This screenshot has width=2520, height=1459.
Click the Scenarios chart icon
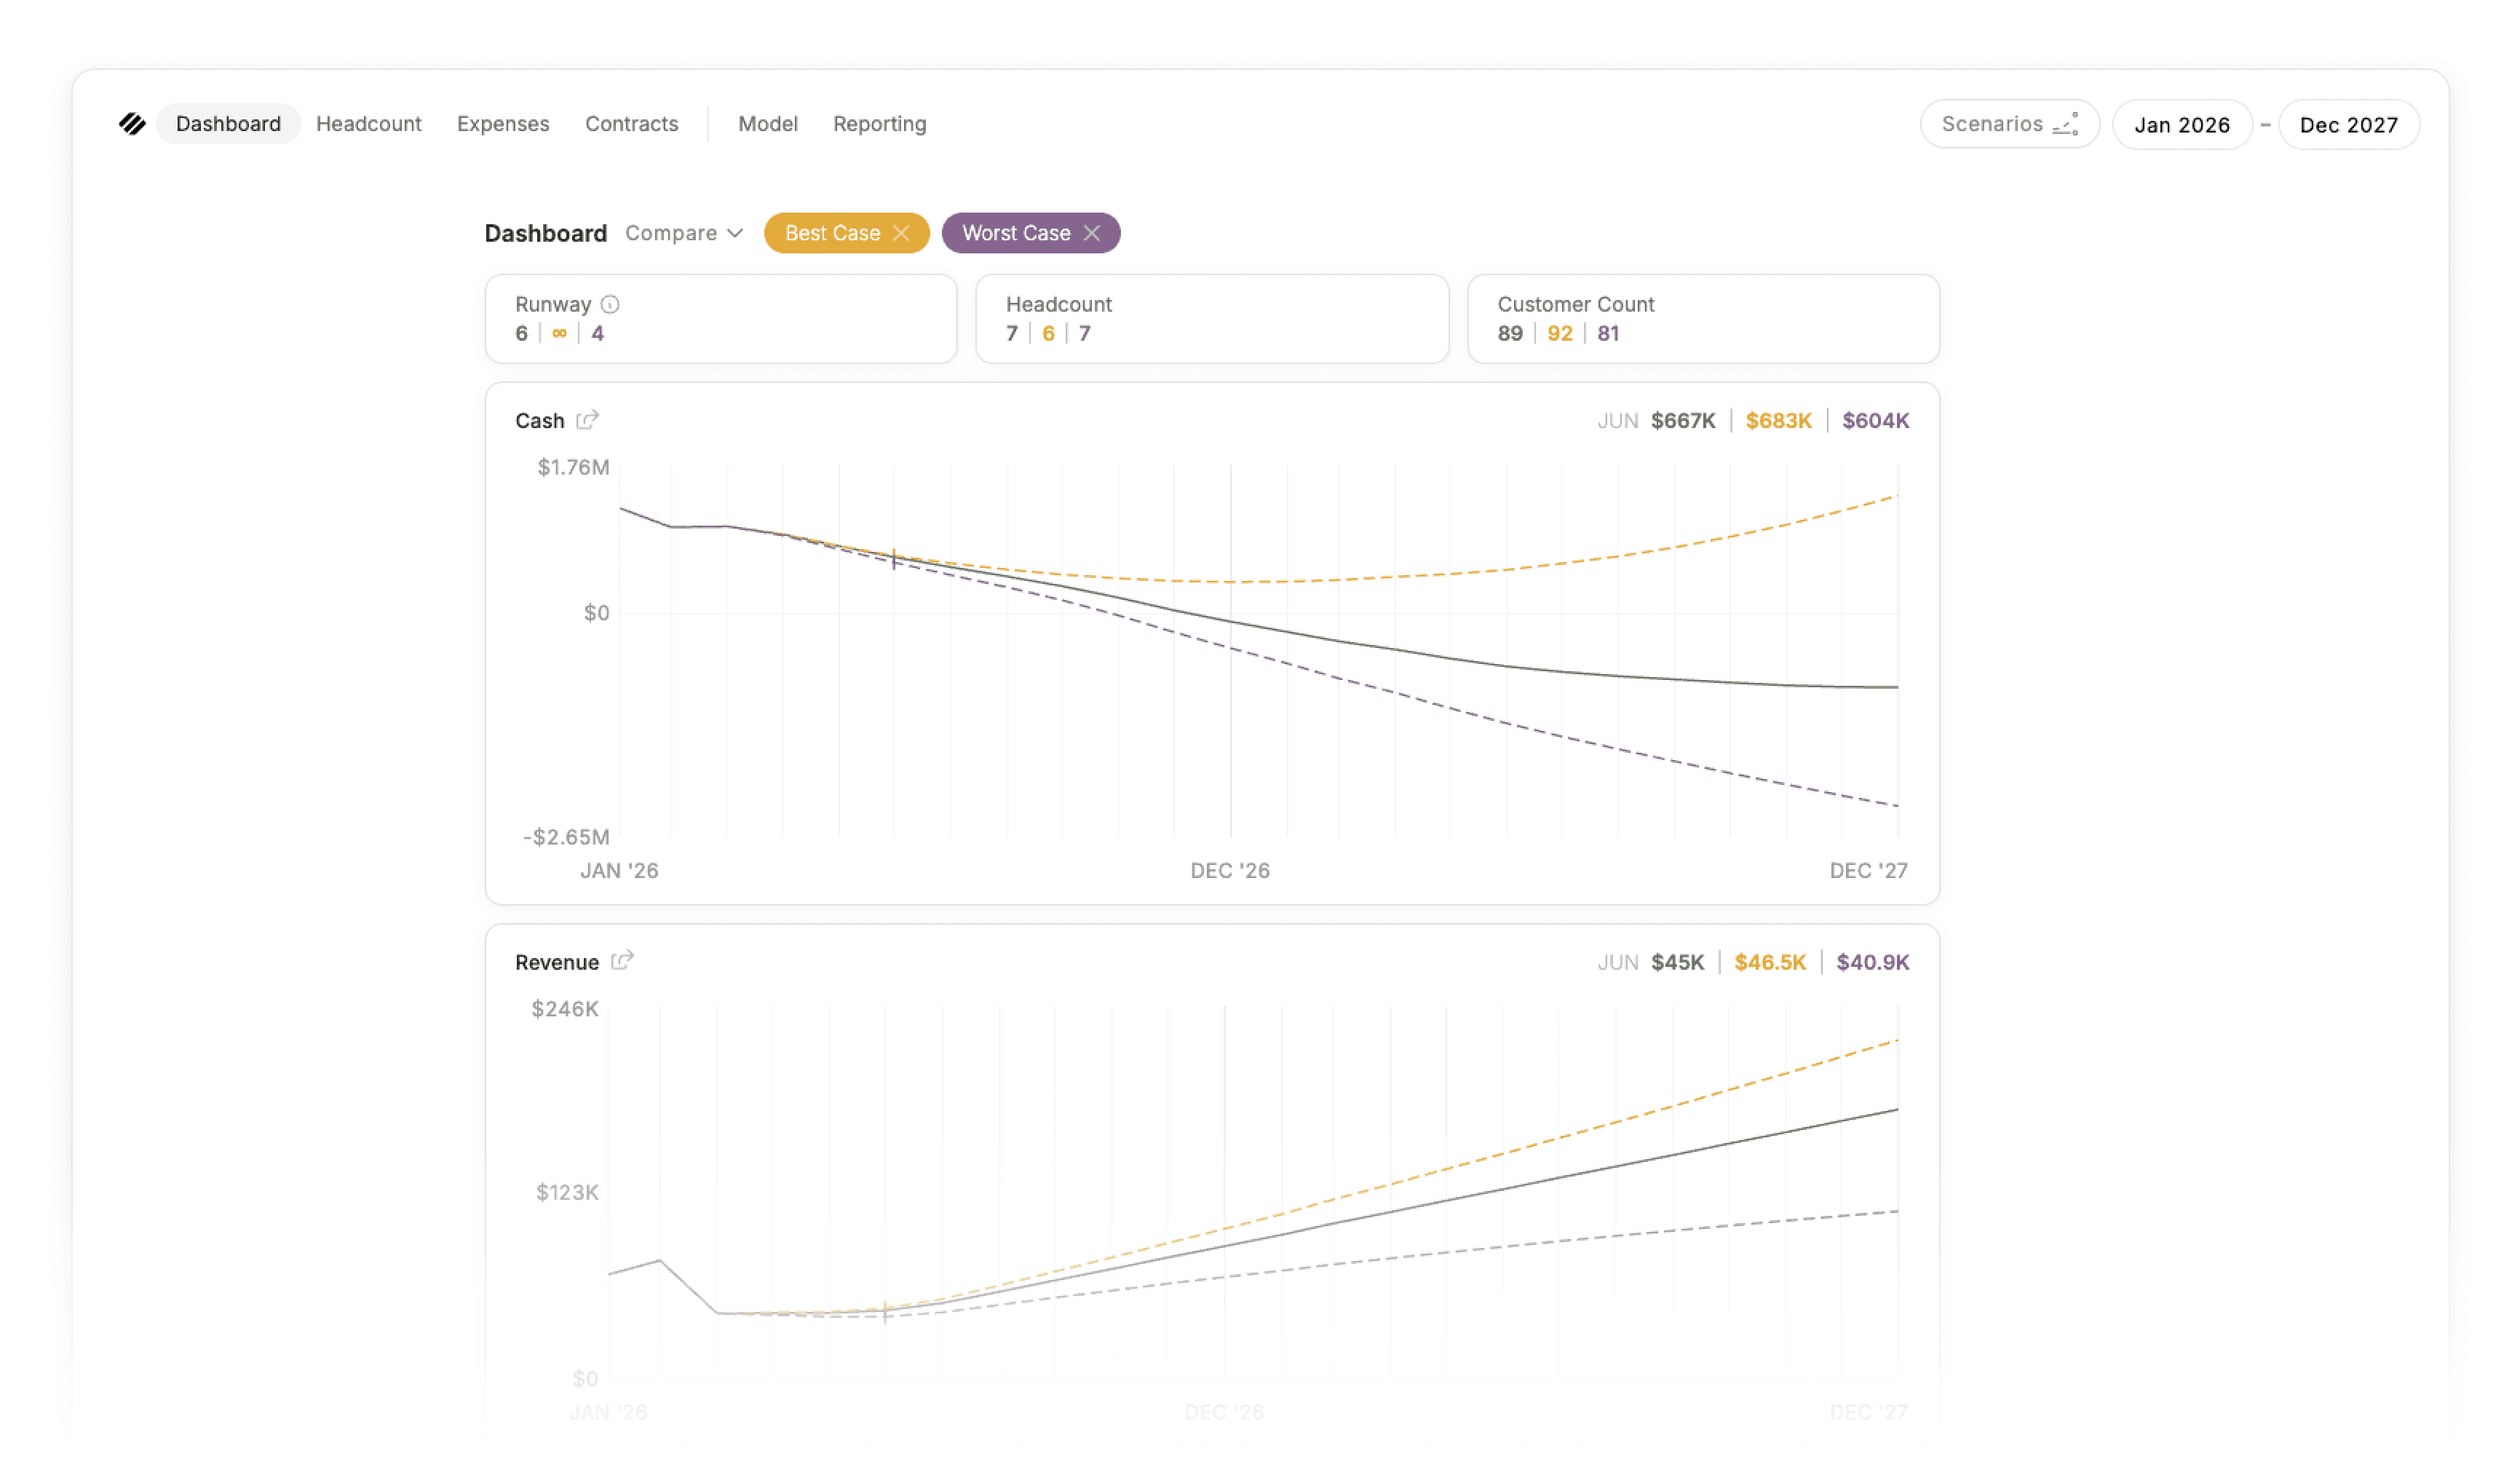2065,124
